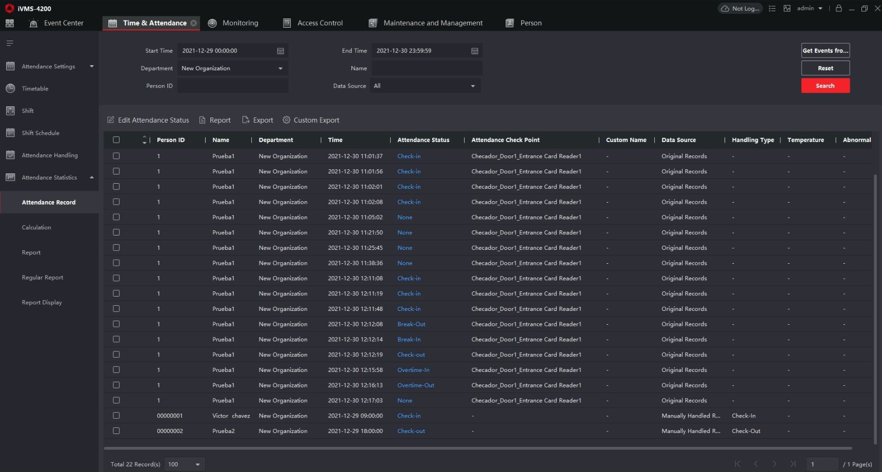The image size is (882, 472).
Task: Click the Export toolbar icon
Action: tap(246, 120)
